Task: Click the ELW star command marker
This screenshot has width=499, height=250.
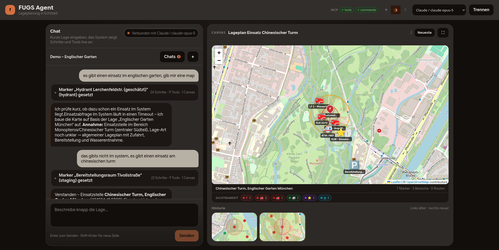Action: pyautogui.click(x=341, y=133)
